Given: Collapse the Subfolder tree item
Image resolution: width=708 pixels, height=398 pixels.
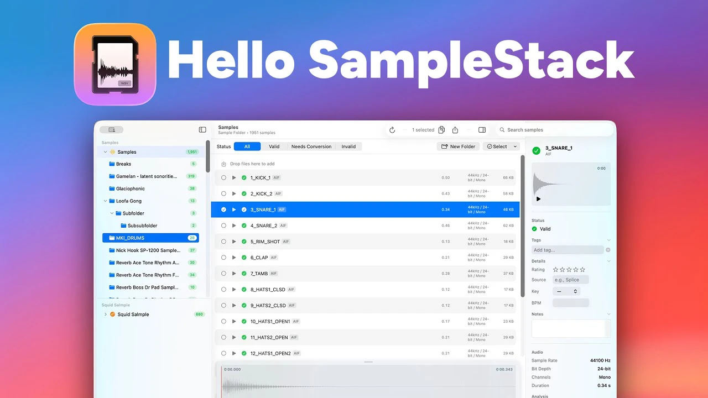Looking at the screenshot, I should click(x=112, y=213).
